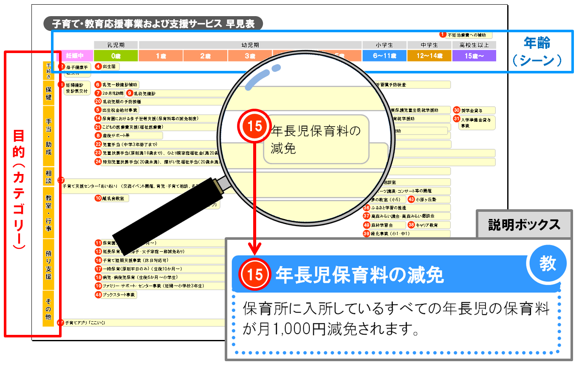Click the 預り支援 category label

49,265
